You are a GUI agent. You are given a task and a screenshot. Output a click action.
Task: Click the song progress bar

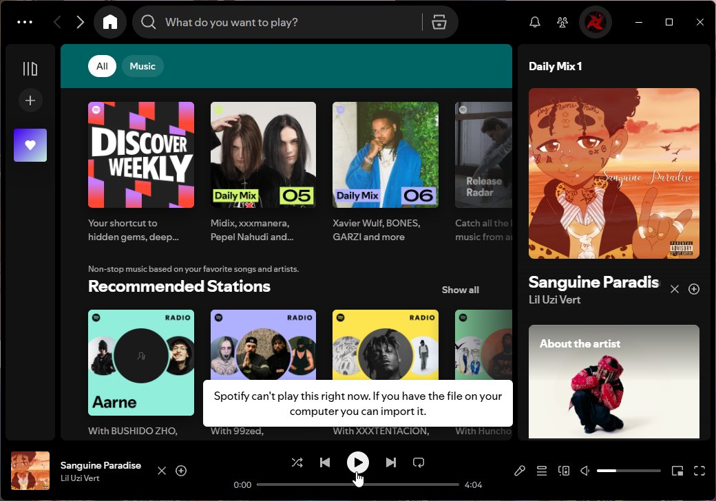click(x=357, y=484)
